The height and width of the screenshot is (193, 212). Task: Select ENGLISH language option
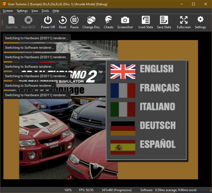pos(156,69)
